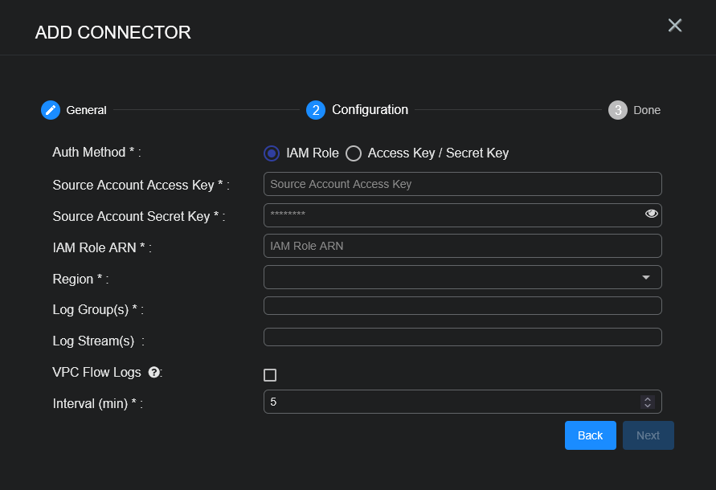
Task: Click the Log Group(s) input field
Action: pyautogui.click(x=462, y=306)
